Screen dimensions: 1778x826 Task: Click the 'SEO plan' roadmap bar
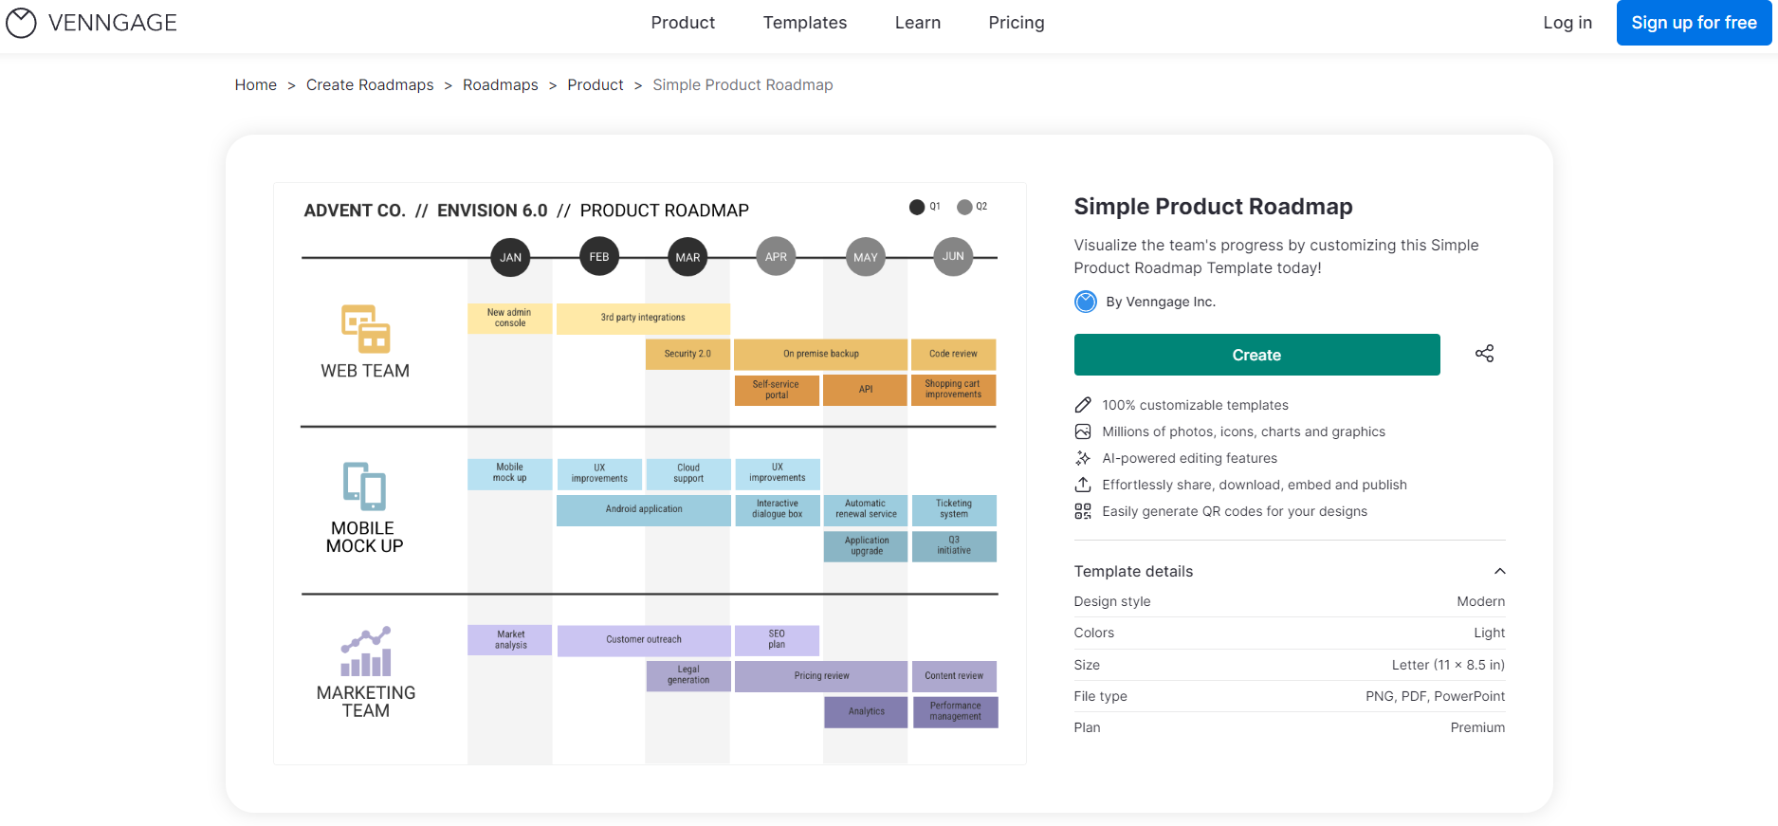pyautogui.click(x=777, y=640)
